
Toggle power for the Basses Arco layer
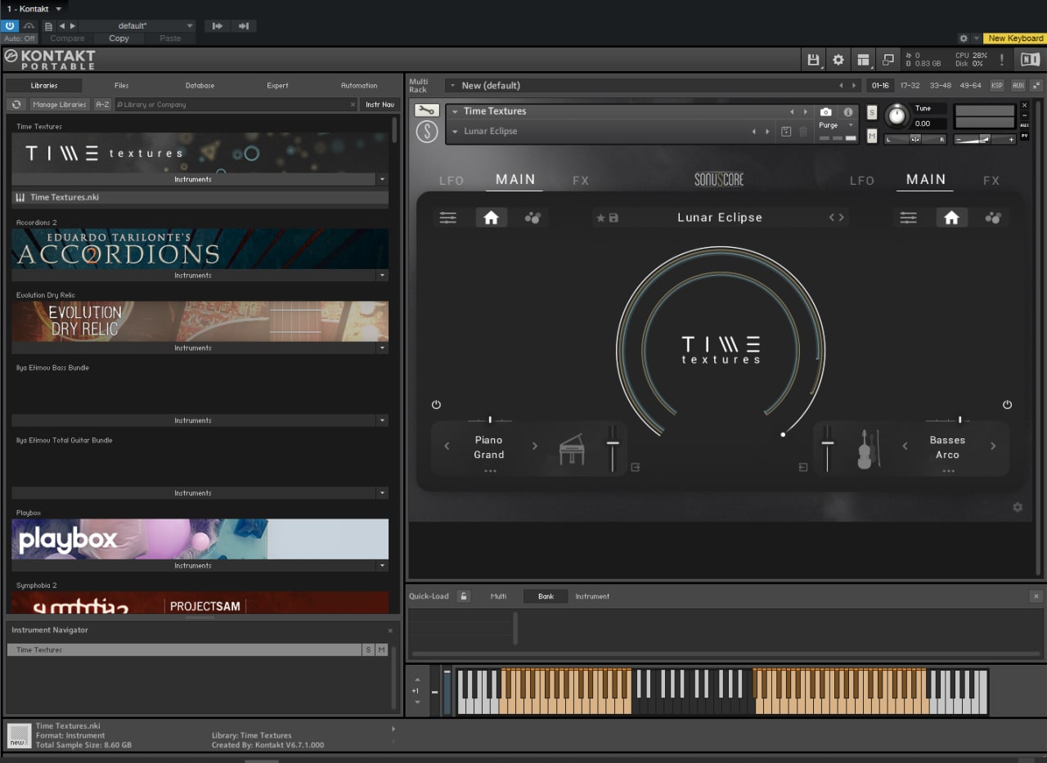click(x=1007, y=405)
